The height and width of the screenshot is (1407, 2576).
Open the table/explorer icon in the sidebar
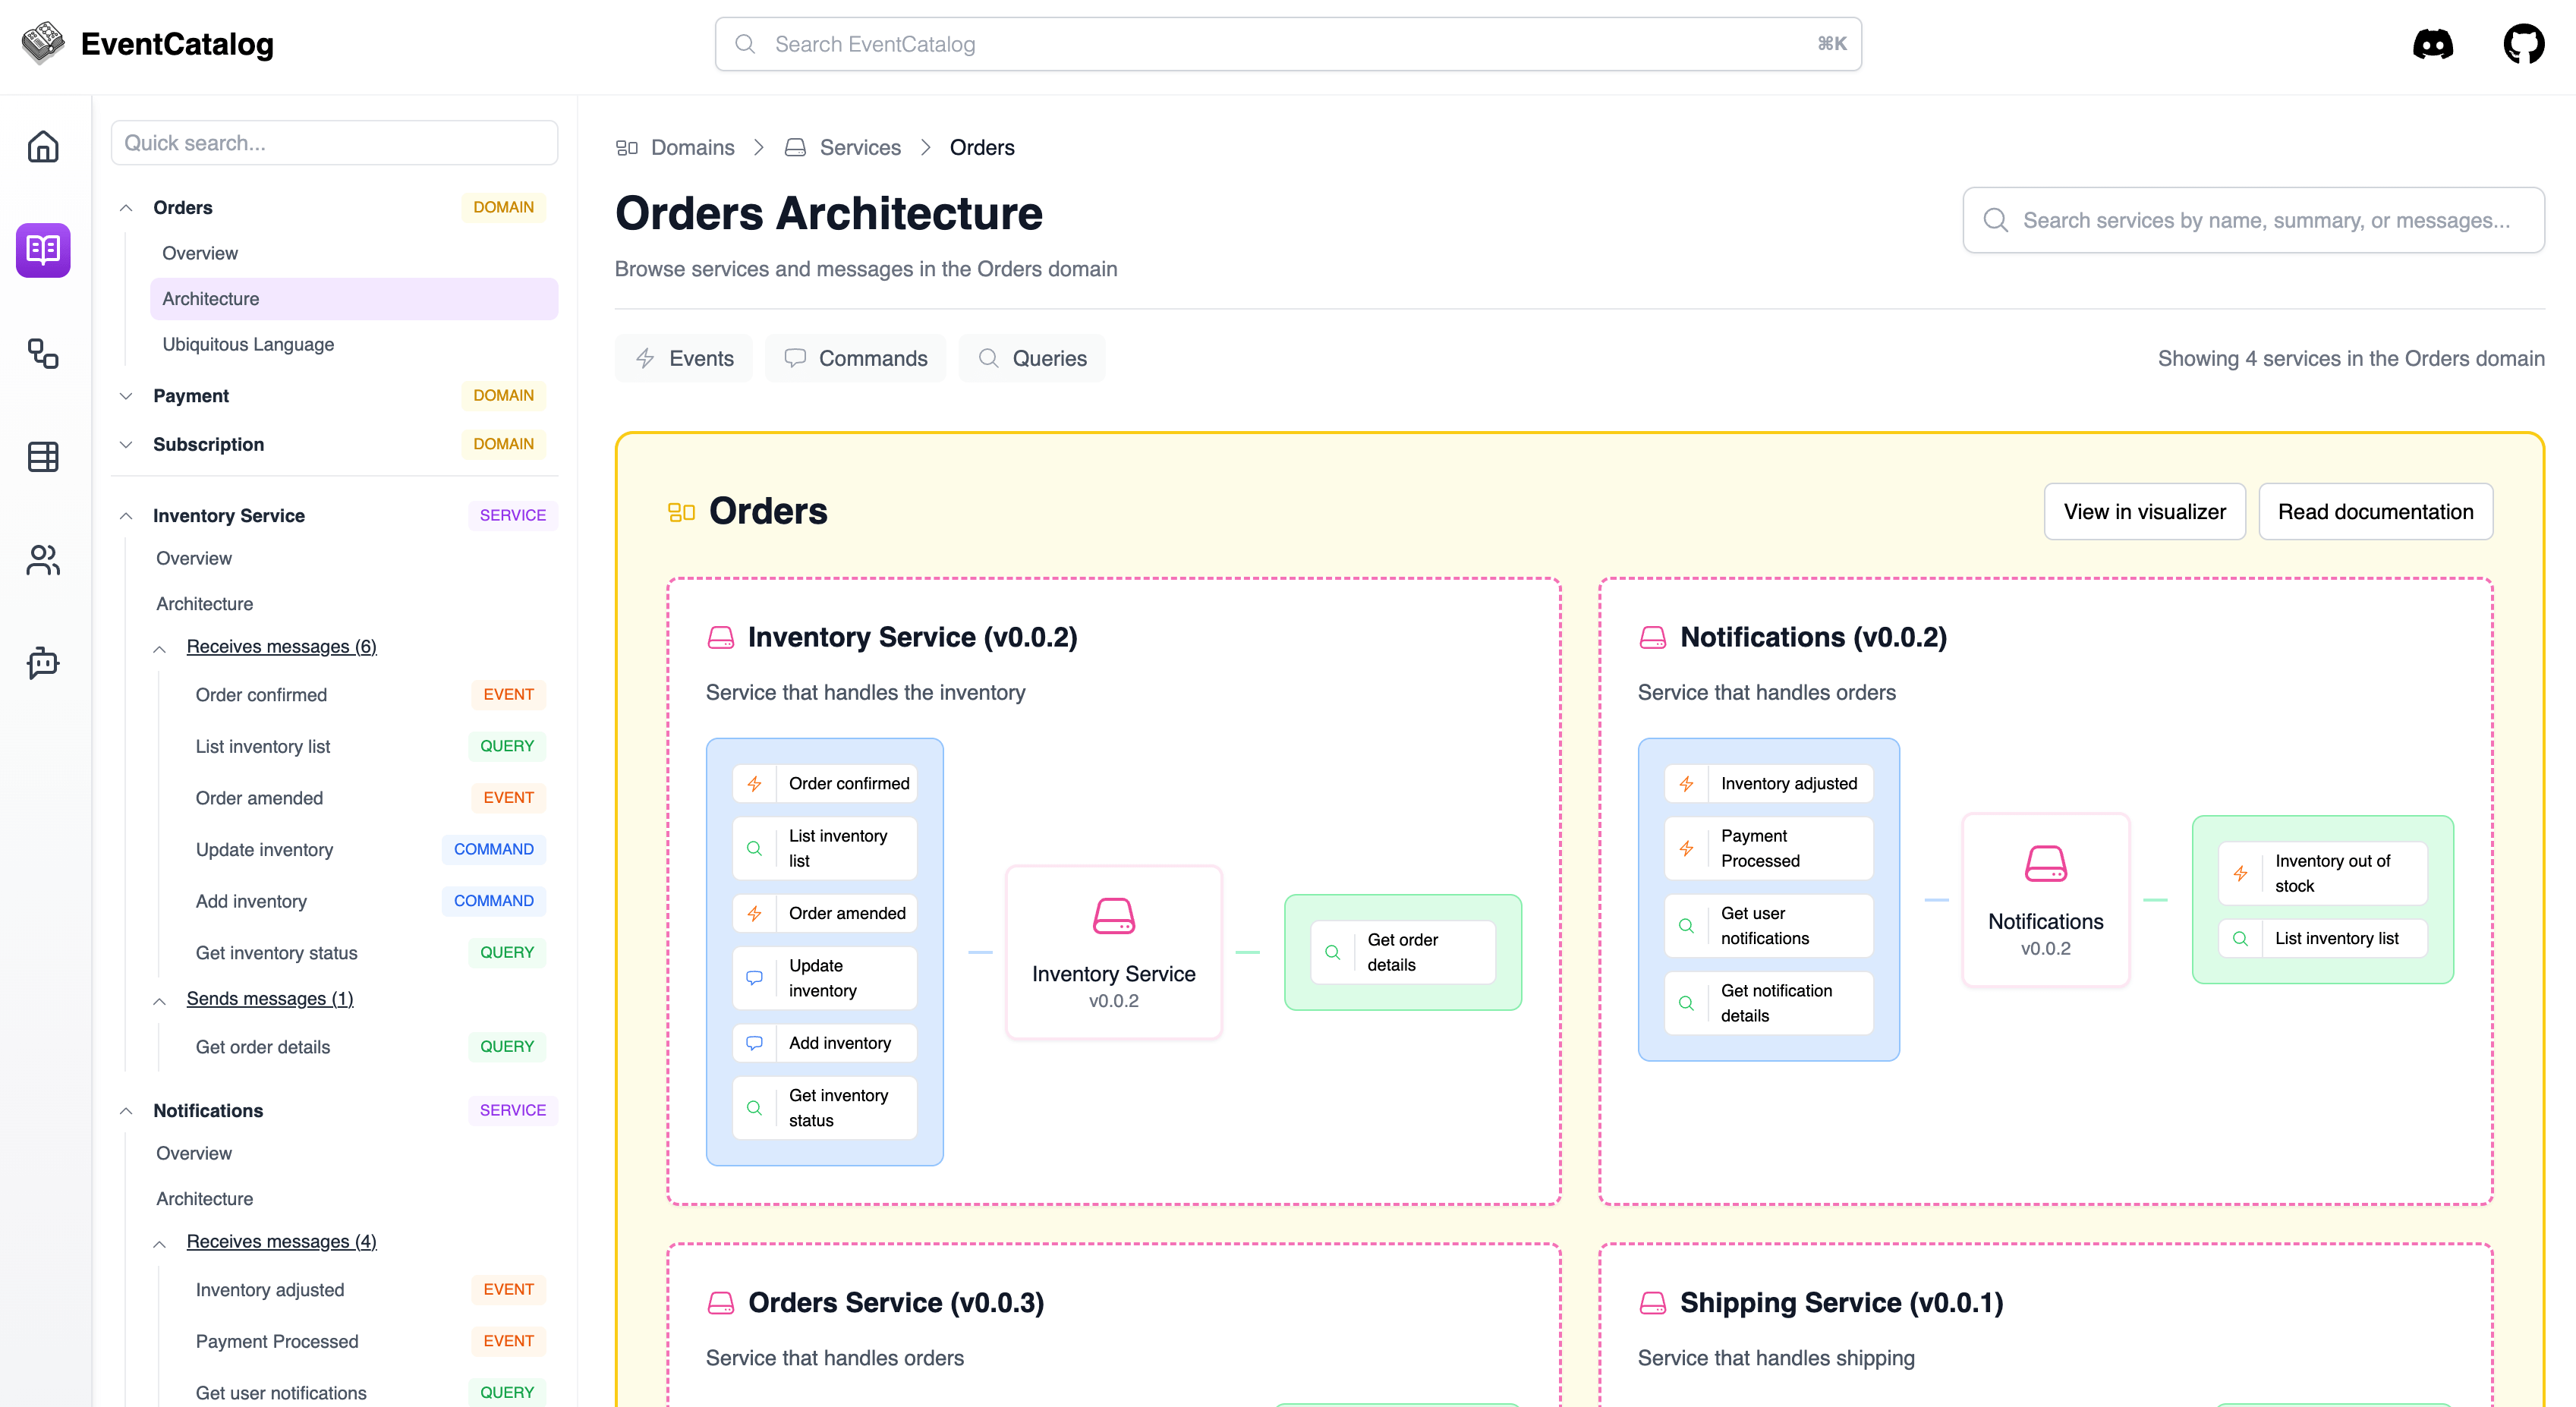(x=43, y=457)
